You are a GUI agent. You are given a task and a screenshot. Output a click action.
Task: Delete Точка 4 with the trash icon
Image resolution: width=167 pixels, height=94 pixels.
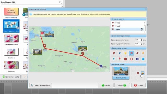(142, 29)
